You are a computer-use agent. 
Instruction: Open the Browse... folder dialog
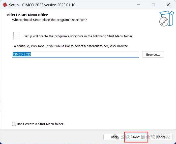pos(153,54)
